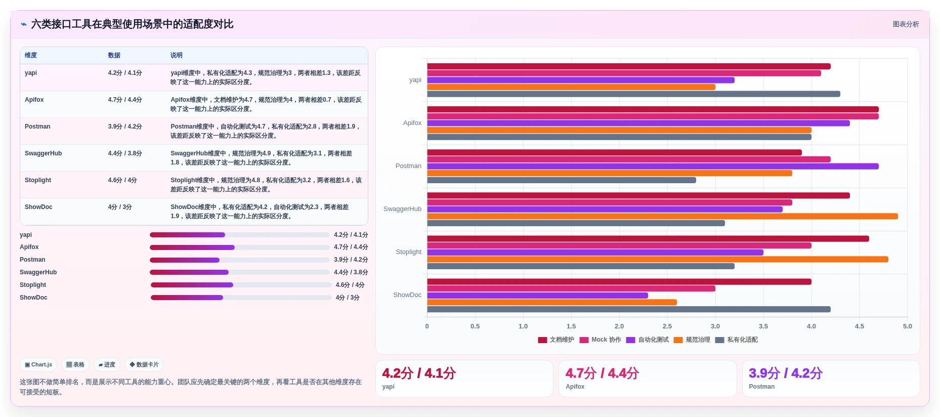Click the yapi progress bar
The width and height of the screenshot is (940, 417).
tap(240, 235)
